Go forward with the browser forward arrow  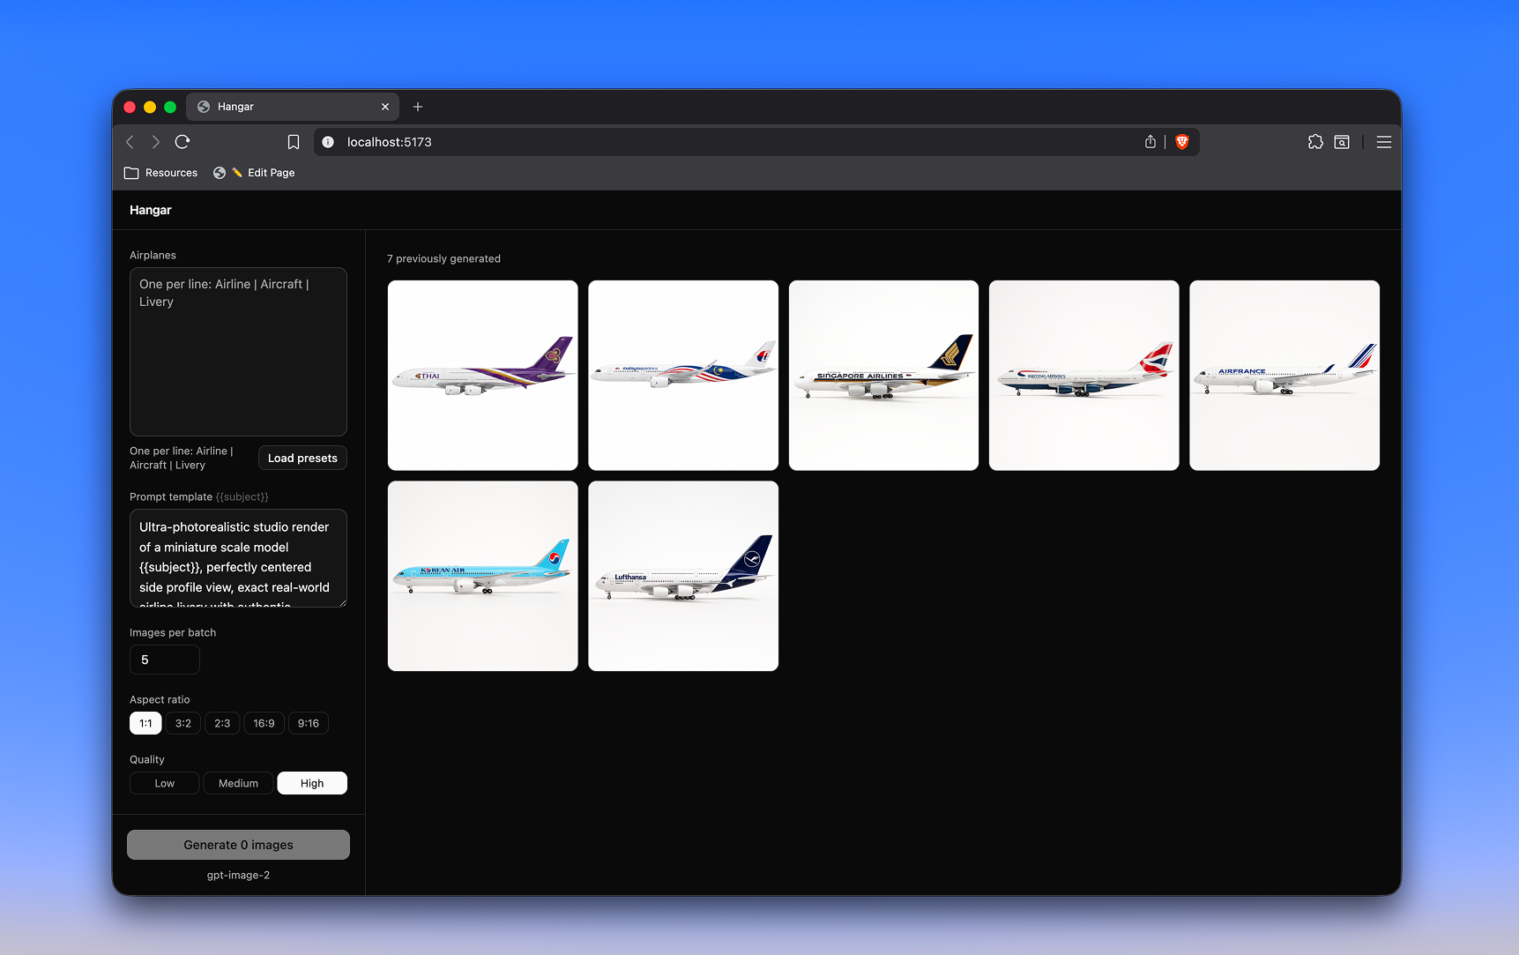click(156, 142)
